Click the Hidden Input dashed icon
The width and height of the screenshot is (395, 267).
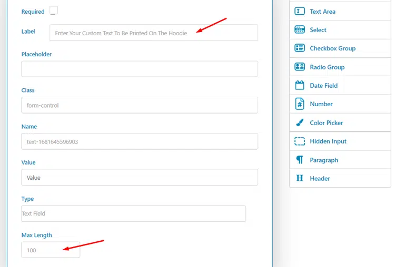pyautogui.click(x=300, y=141)
